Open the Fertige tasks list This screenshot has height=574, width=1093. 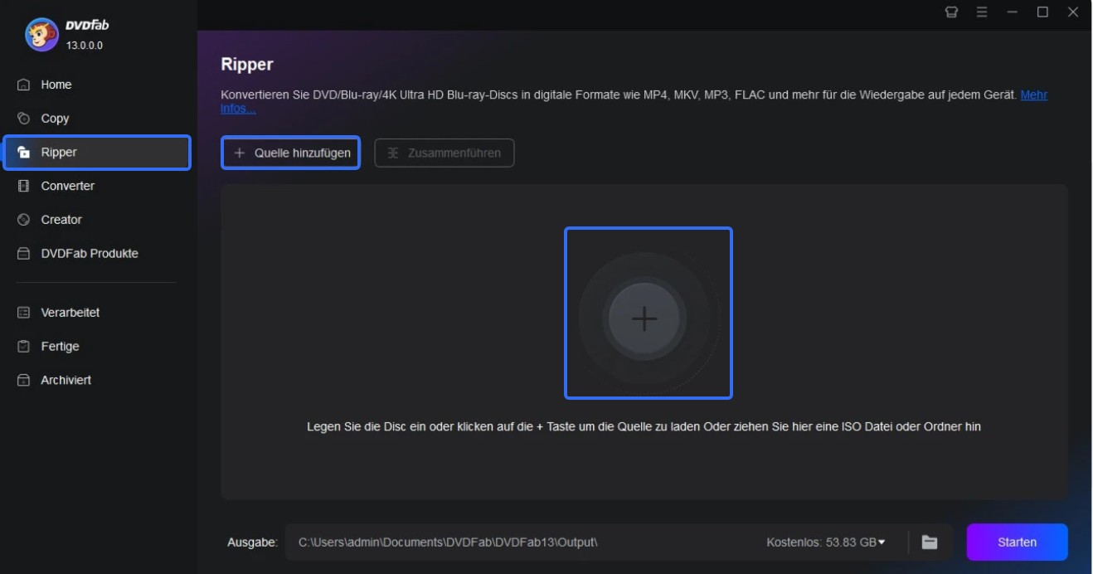click(98, 347)
